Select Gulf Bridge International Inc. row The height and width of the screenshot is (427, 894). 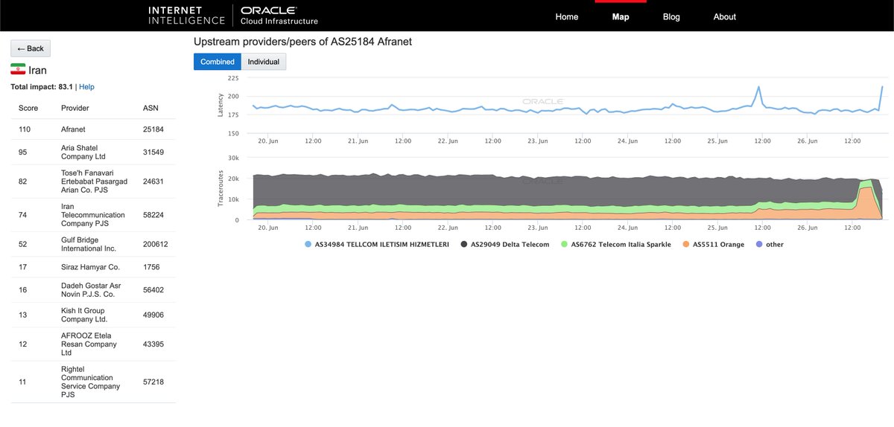point(93,244)
